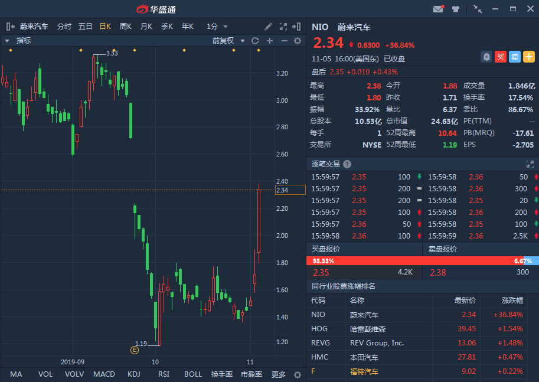Select the 季K quarterly chart tab
This screenshot has height=382, width=539.
167,27
